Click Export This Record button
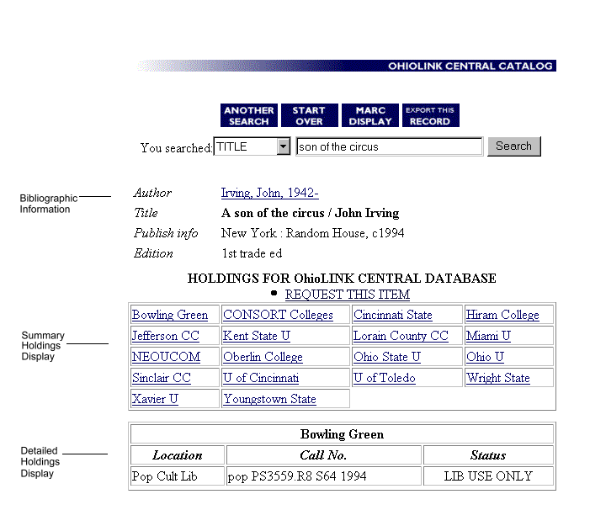The width and height of the screenshot is (590, 526). [x=430, y=115]
